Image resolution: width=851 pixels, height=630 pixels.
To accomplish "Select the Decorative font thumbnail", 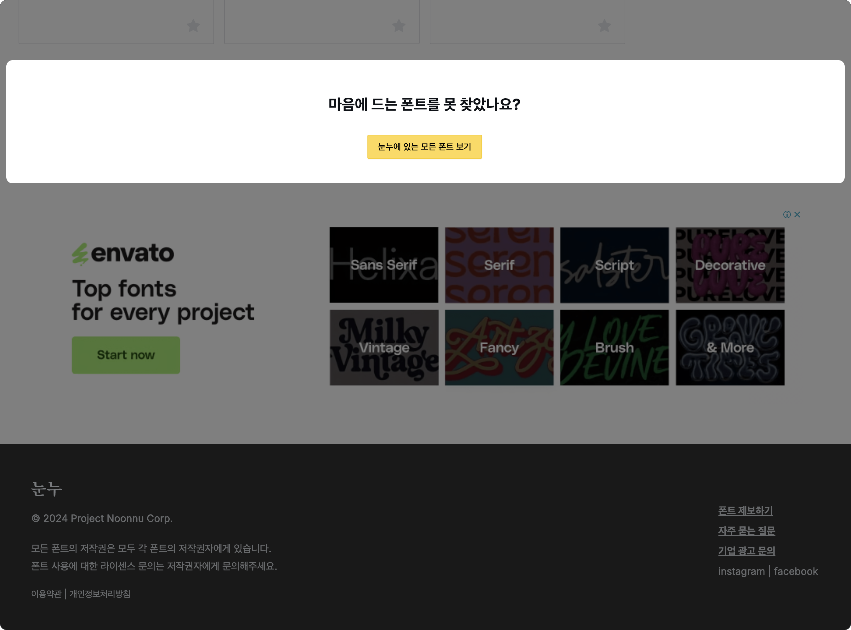I will click(x=730, y=265).
